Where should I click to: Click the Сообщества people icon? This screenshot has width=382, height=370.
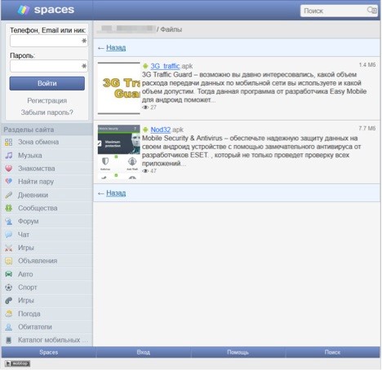(x=9, y=208)
